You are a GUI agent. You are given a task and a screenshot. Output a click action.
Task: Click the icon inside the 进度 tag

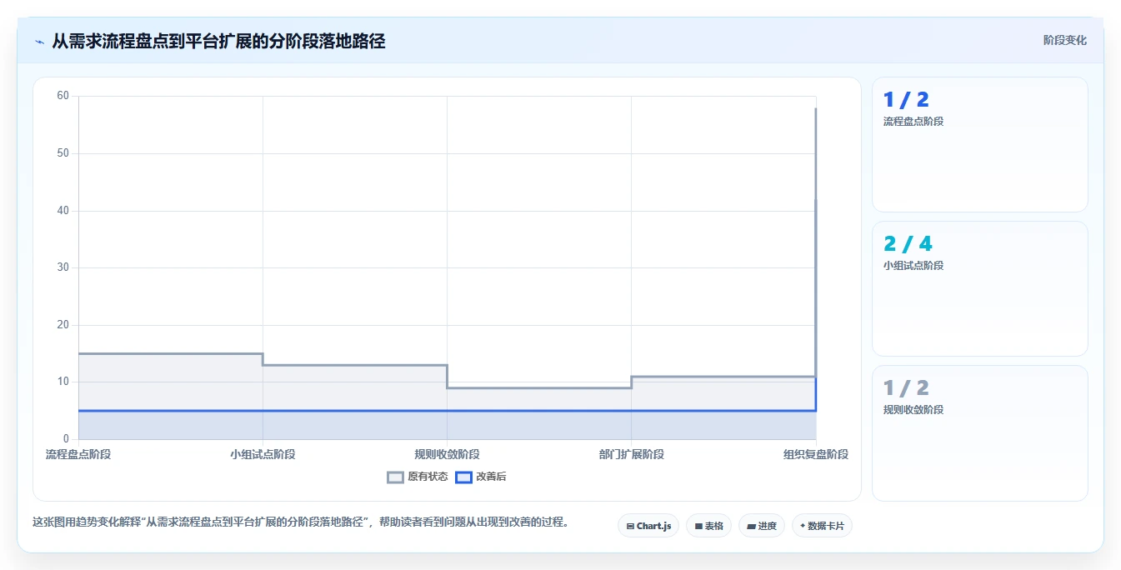tap(751, 527)
